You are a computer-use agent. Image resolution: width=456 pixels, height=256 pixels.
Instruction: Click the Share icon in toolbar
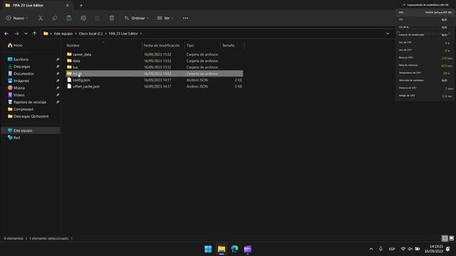[98, 18]
